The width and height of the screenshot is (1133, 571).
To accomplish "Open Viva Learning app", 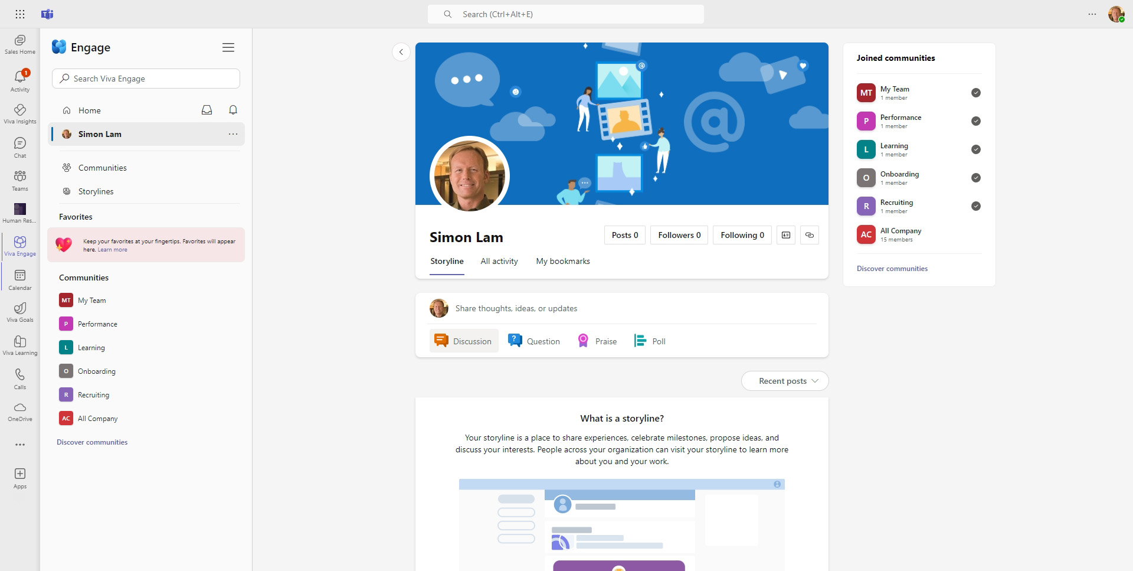I will pos(20,345).
